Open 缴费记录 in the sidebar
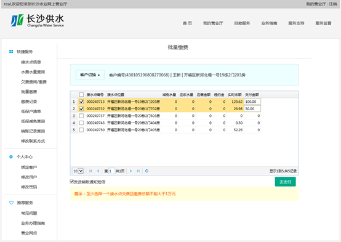 click(29, 102)
